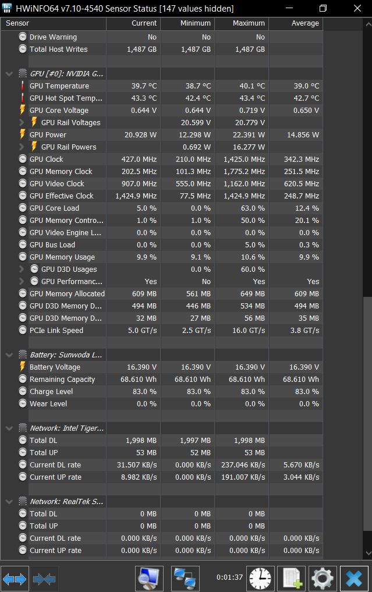372x592 pixels.
Task: Open sensor settings gear icon
Action: tap(323, 579)
